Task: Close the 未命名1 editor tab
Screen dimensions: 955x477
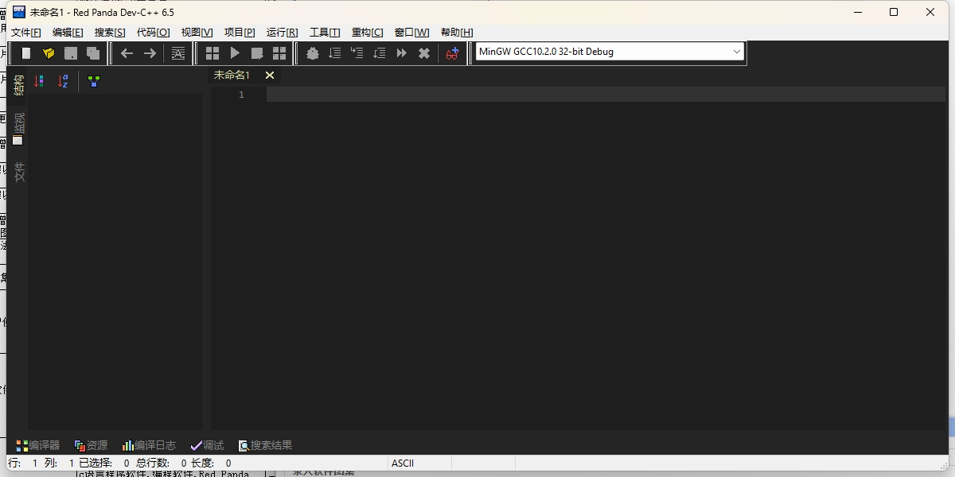Action: click(x=270, y=75)
